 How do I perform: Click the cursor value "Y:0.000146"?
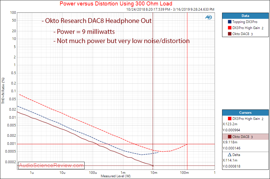pyautogui.click(x=232, y=148)
